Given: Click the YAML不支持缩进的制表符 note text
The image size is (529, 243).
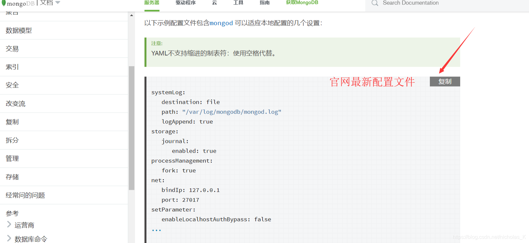Looking at the screenshot, I should (x=214, y=53).
